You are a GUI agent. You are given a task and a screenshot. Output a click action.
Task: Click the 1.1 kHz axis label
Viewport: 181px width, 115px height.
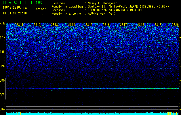point(3,37)
